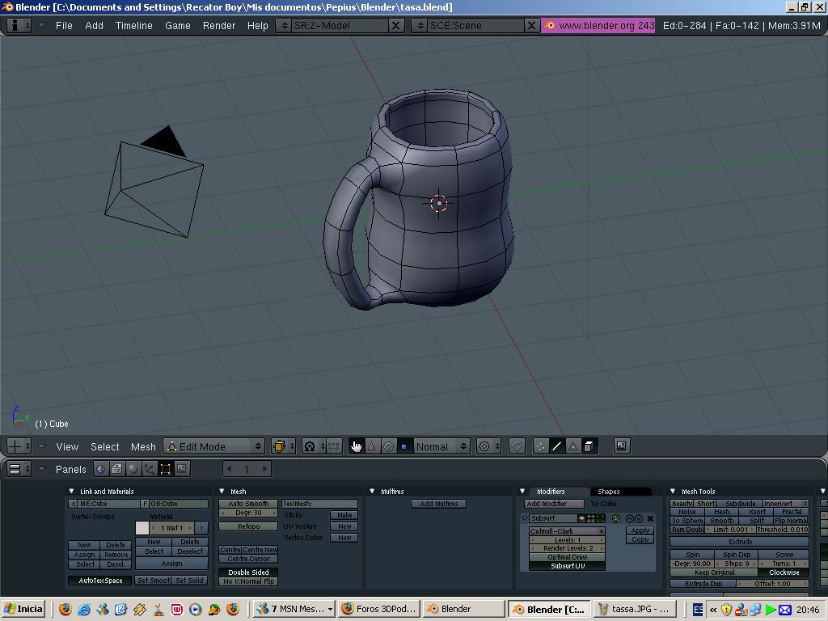Viewport: 828px width, 621px height.
Task: Click the snap magnet icon in 3D header
Action: [517, 446]
